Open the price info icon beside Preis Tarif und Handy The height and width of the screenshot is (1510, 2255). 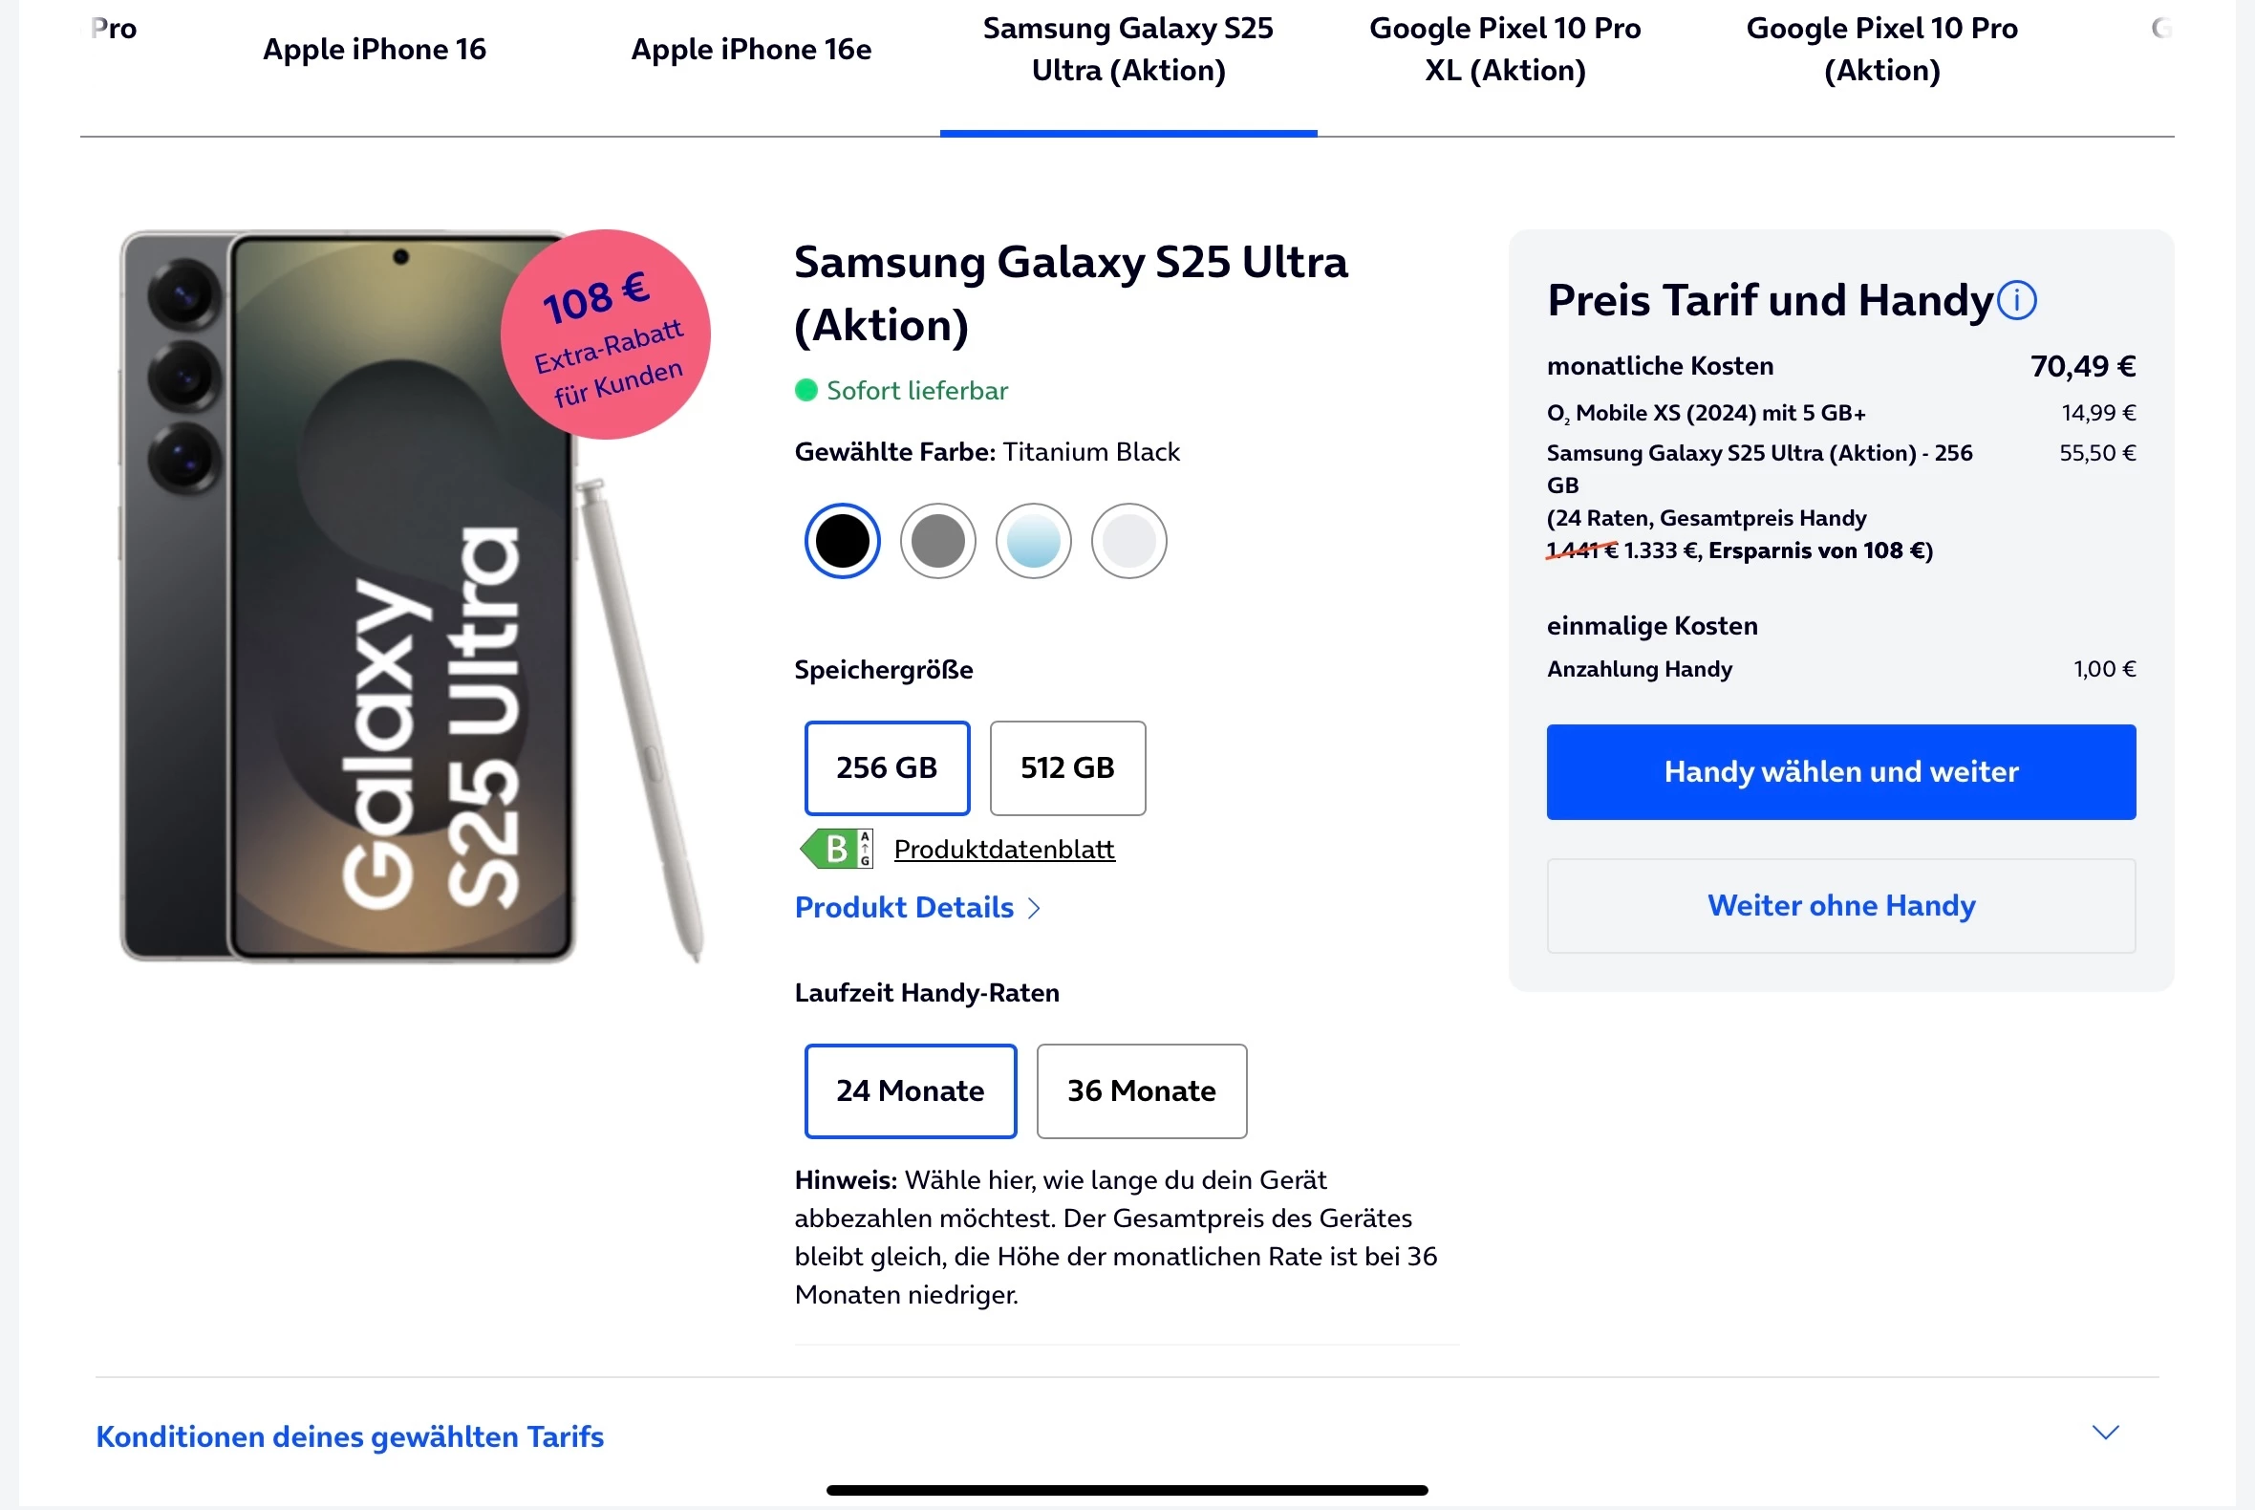pyautogui.click(x=2016, y=300)
